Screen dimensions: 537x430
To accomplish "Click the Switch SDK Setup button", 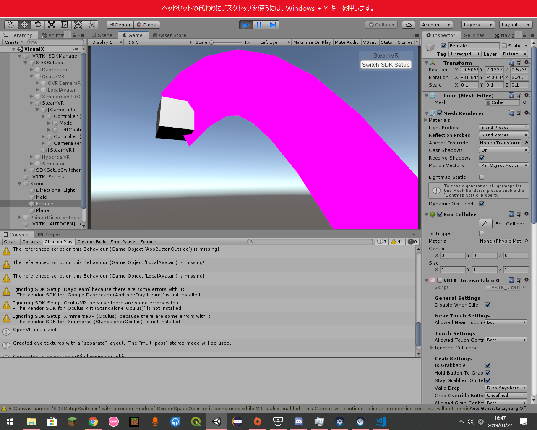I will click(x=386, y=65).
